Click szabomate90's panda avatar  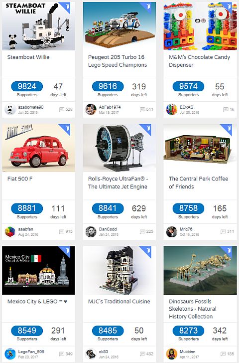(x=10, y=109)
